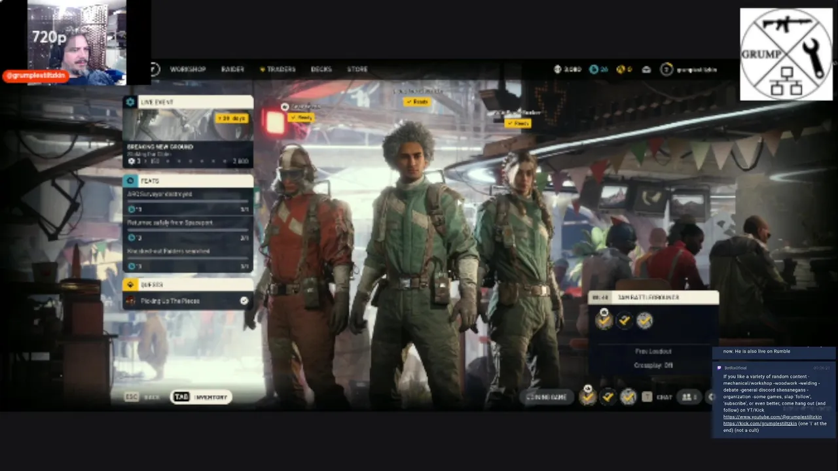Click the leader icon above the red raider
Image resolution: width=838 pixels, height=471 pixels.
click(x=285, y=107)
